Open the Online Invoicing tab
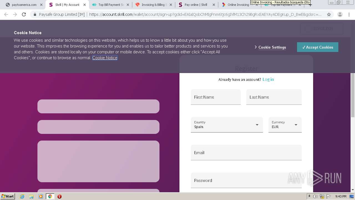 238,5
